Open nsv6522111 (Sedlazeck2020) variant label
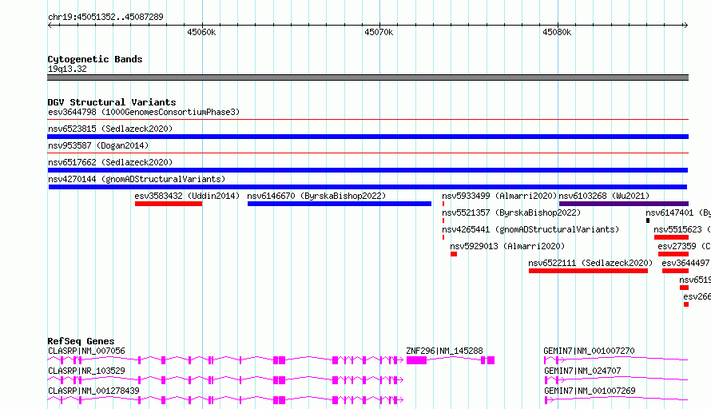Viewport: 711px width, 409px height. coord(590,263)
